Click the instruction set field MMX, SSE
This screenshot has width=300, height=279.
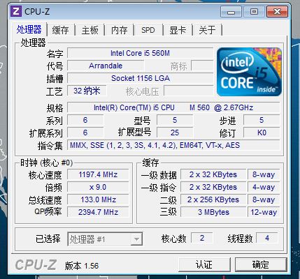173,145
